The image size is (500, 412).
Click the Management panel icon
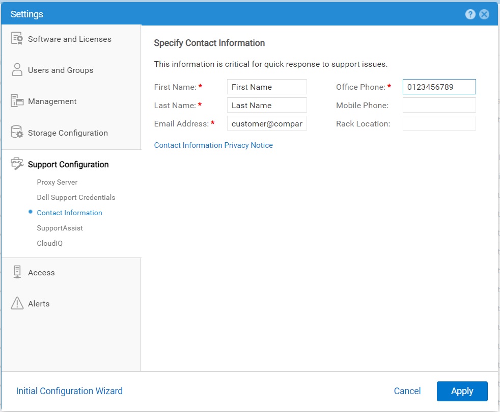click(17, 101)
